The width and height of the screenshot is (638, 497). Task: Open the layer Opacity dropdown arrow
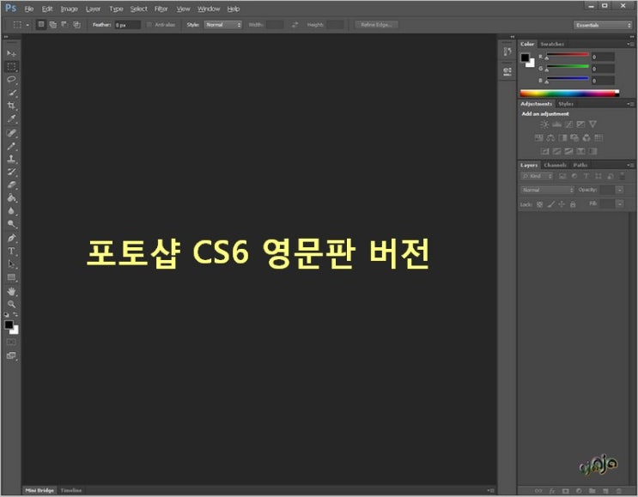coord(620,190)
